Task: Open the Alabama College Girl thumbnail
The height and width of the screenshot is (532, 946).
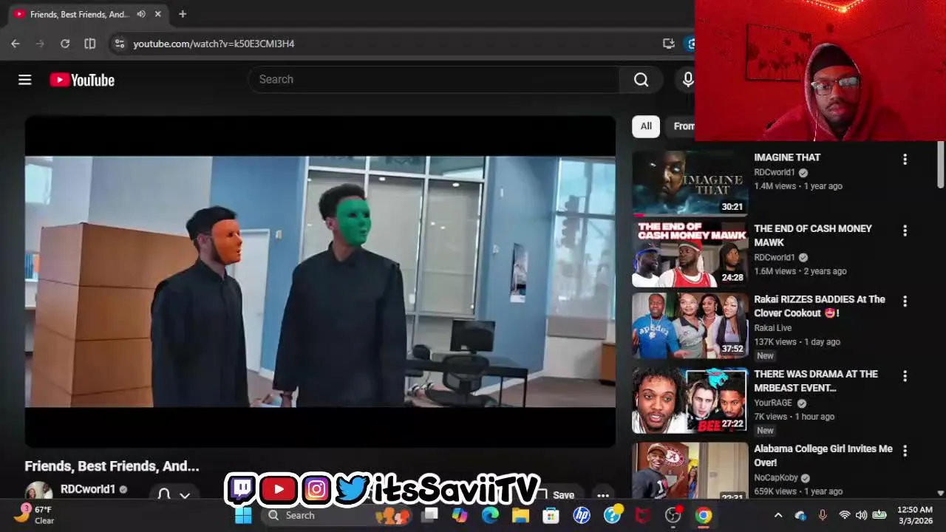Action: [690, 471]
